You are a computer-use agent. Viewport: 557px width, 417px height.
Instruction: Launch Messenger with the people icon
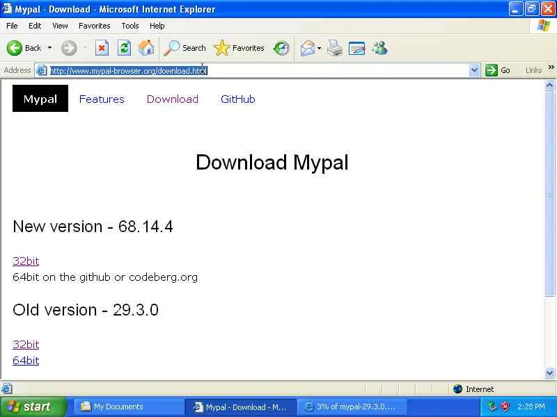[379, 48]
